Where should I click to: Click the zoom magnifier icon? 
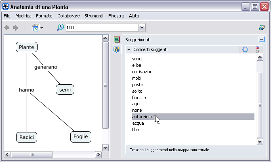[60, 28]
